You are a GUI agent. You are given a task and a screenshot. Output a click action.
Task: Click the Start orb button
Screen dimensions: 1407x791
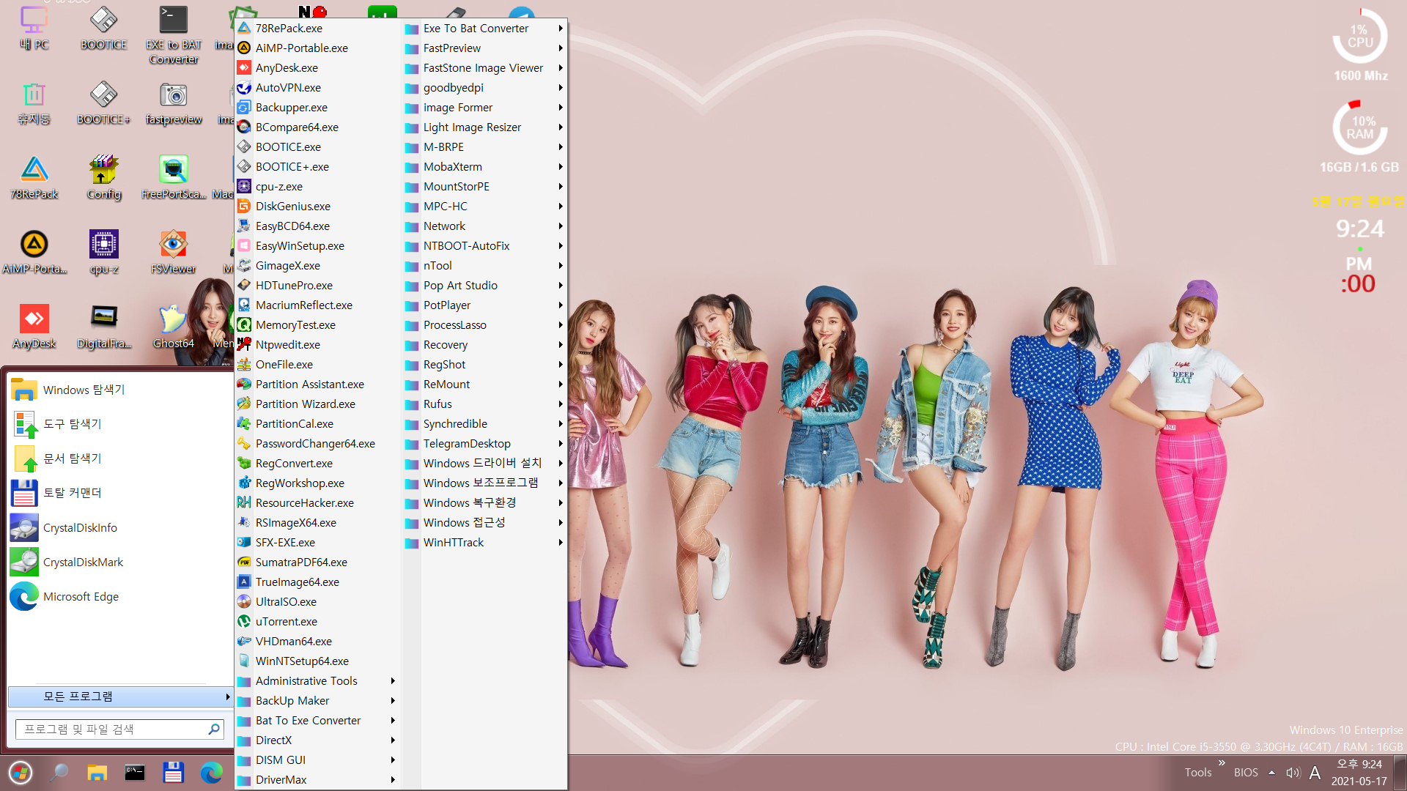click(x=21, y=773)
